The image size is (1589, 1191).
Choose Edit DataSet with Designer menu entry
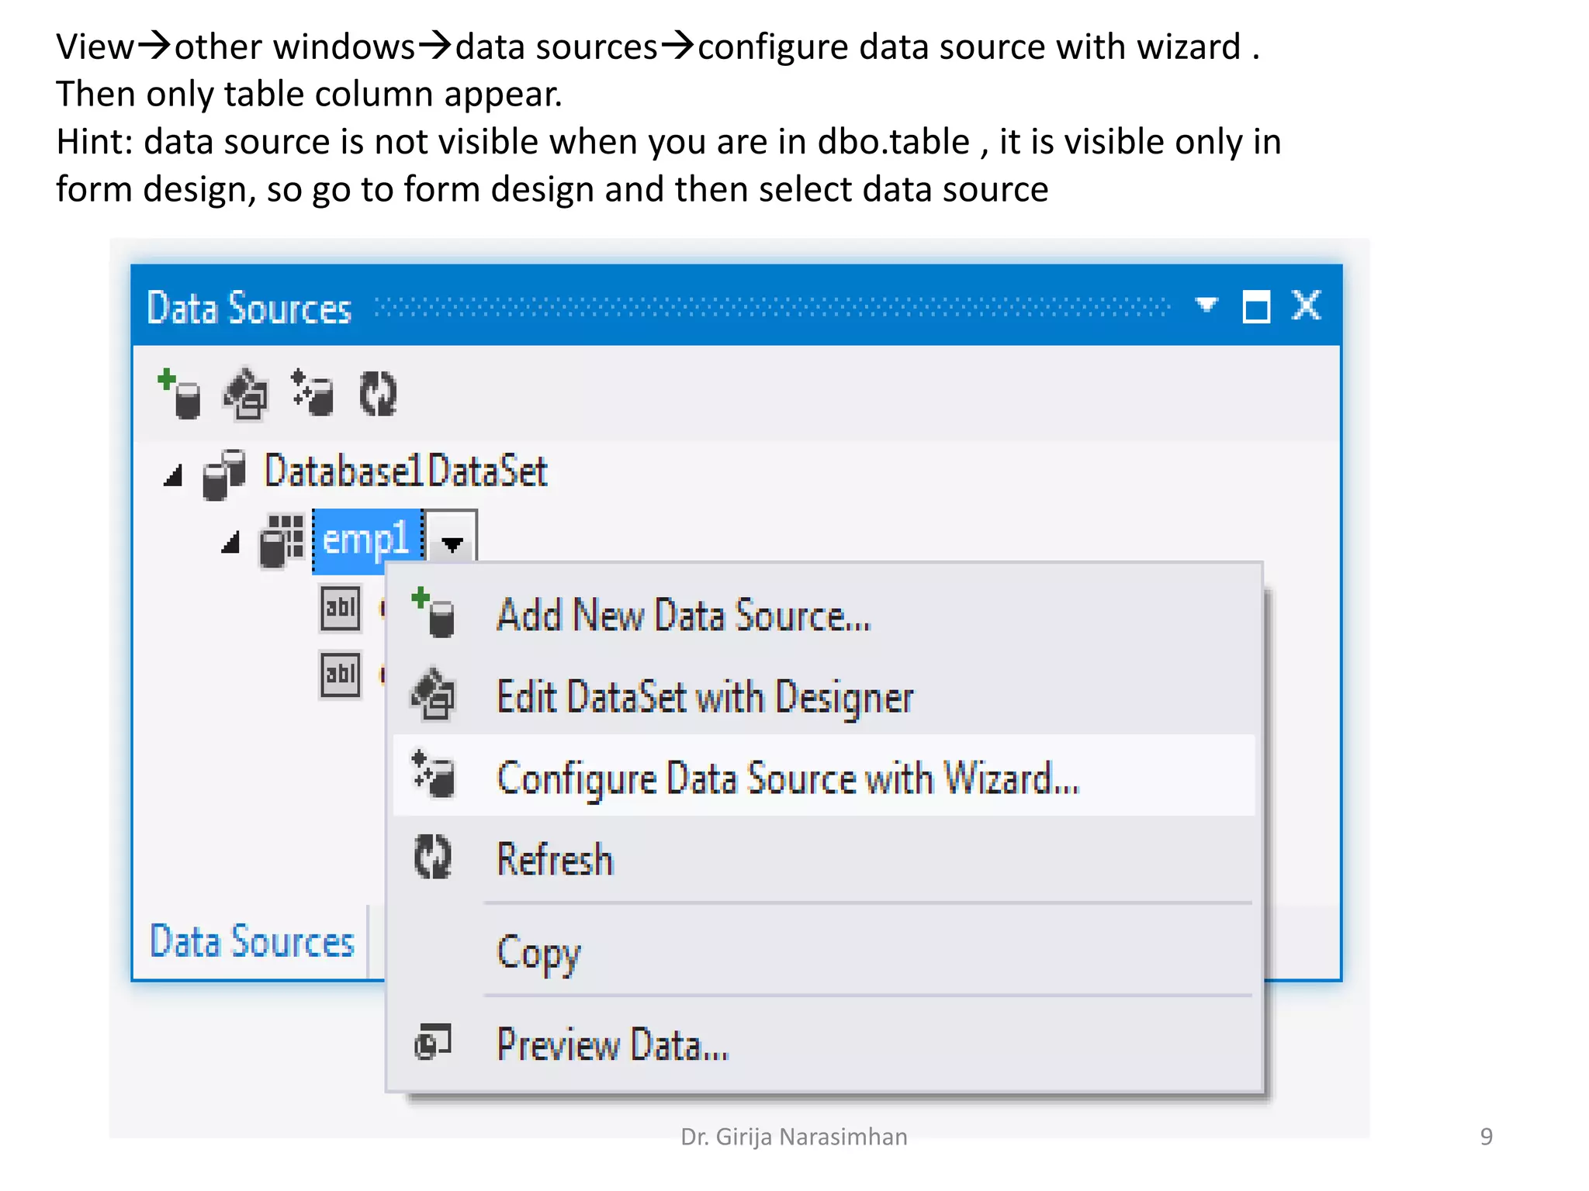tap(704, 697)
